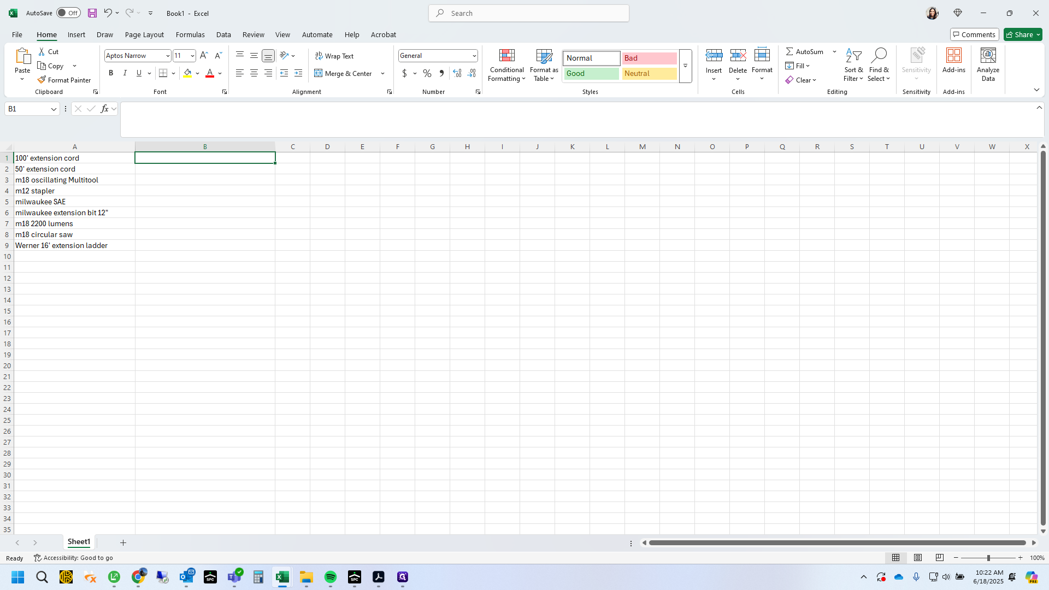The image size is (1049, 590).
Task: Toggle Bottom Align button
Action: [x=268, y=55]
